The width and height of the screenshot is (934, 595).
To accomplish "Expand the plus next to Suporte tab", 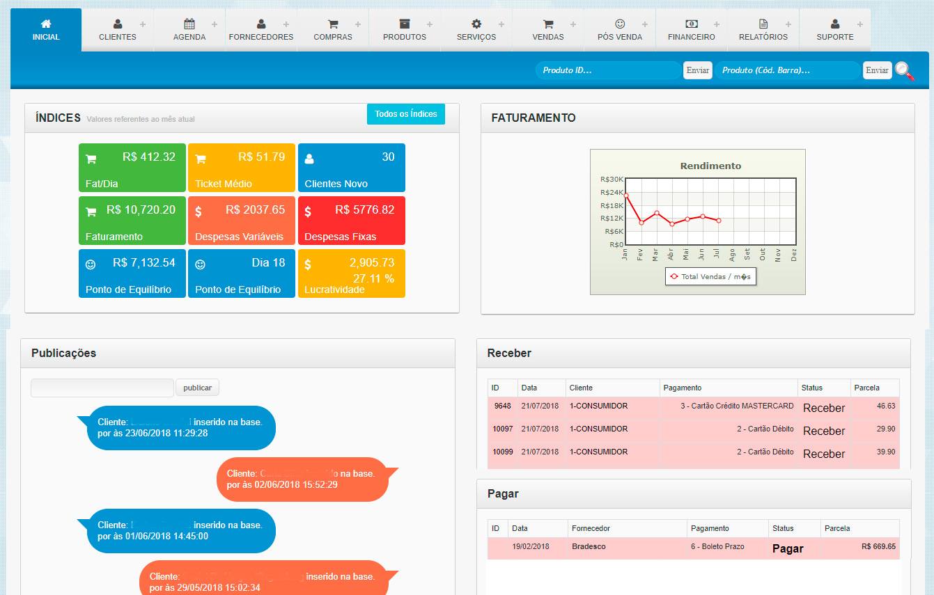I will [860, 24].
